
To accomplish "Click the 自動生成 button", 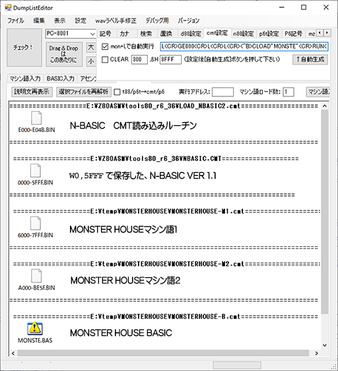I will (310, 59).
